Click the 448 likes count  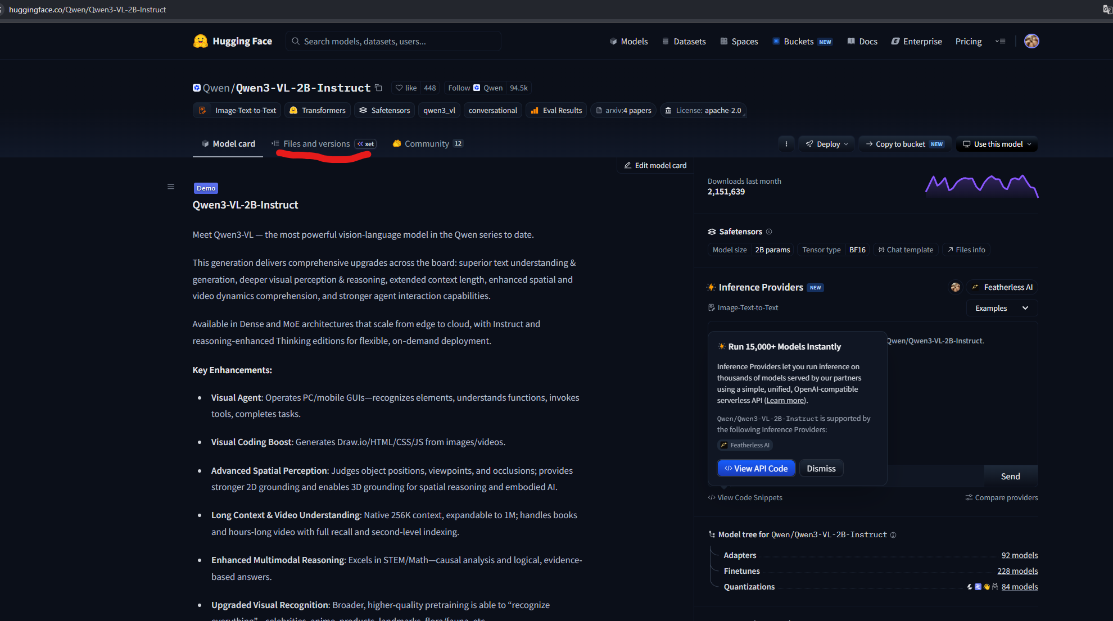pyautogui.click(x=430, y=88)
